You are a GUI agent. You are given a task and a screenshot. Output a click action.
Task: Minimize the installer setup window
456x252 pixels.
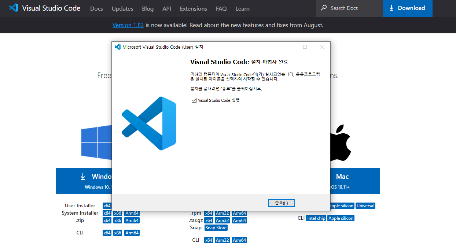pos(288,47)
